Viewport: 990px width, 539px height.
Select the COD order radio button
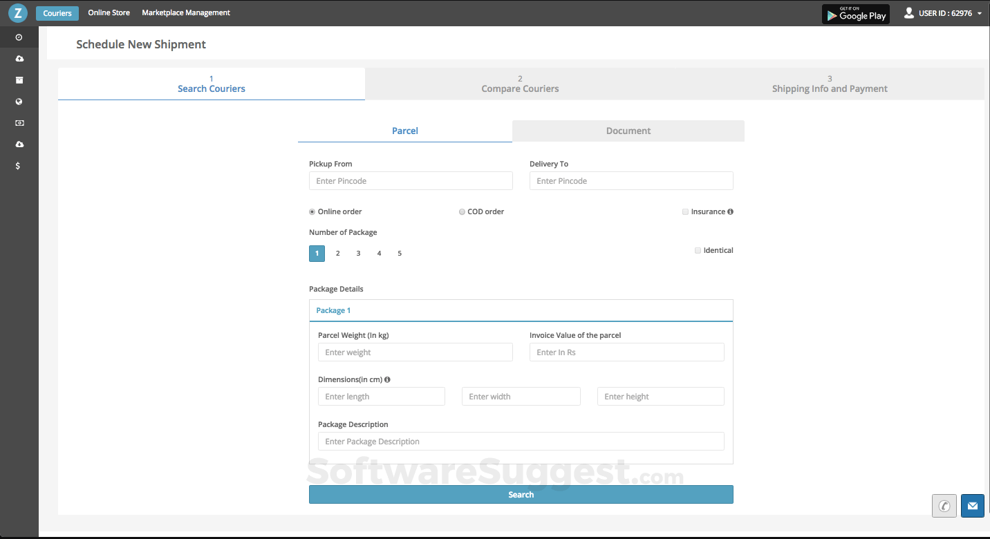[462, 212]
